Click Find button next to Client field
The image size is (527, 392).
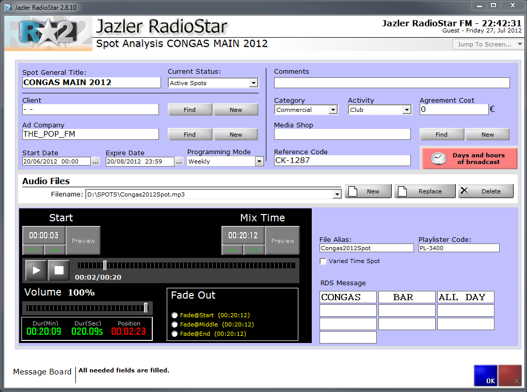click(x=189, y=110)
